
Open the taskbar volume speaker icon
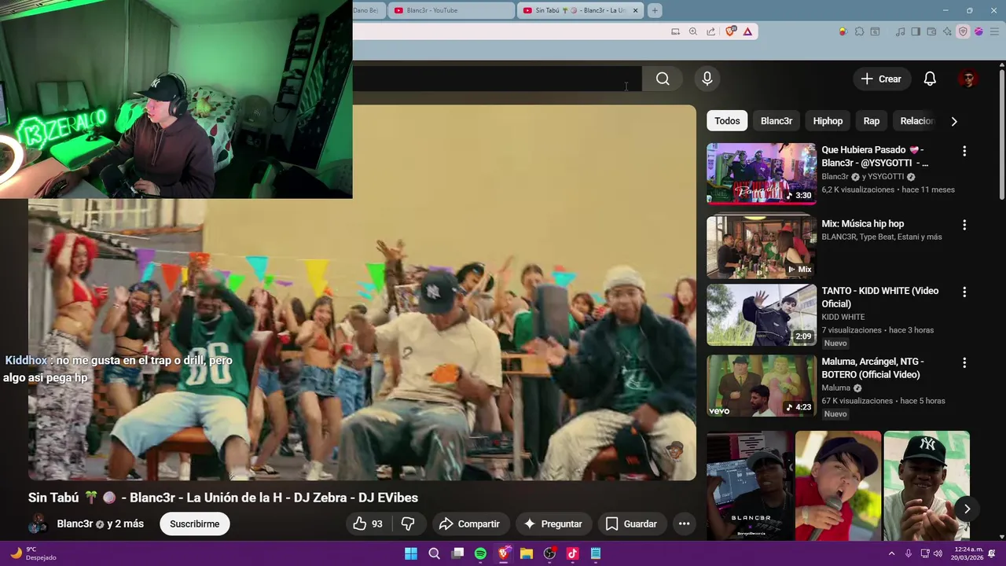(x=938, y=553)
